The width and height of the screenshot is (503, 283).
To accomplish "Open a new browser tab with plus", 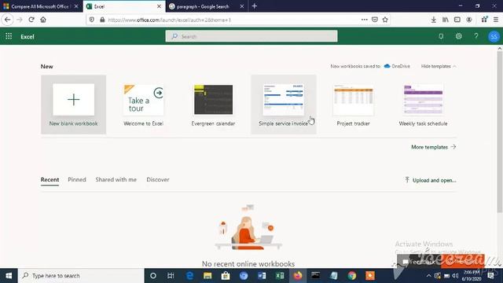I will (255, 6).
